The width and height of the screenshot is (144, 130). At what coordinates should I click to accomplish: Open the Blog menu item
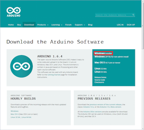click(x=90, y=25)
